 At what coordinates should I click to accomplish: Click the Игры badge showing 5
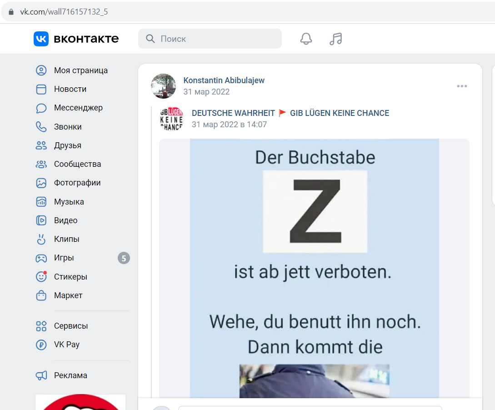[x=124, y=258]
